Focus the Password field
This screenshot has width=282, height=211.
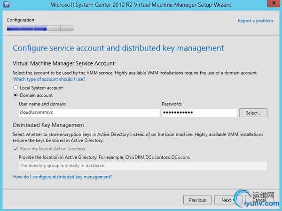199,113
